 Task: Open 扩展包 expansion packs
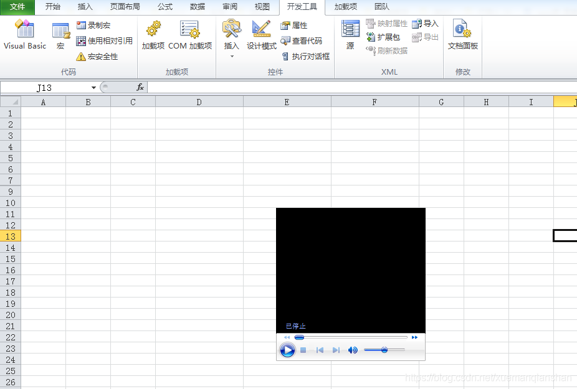pos(383,37)
